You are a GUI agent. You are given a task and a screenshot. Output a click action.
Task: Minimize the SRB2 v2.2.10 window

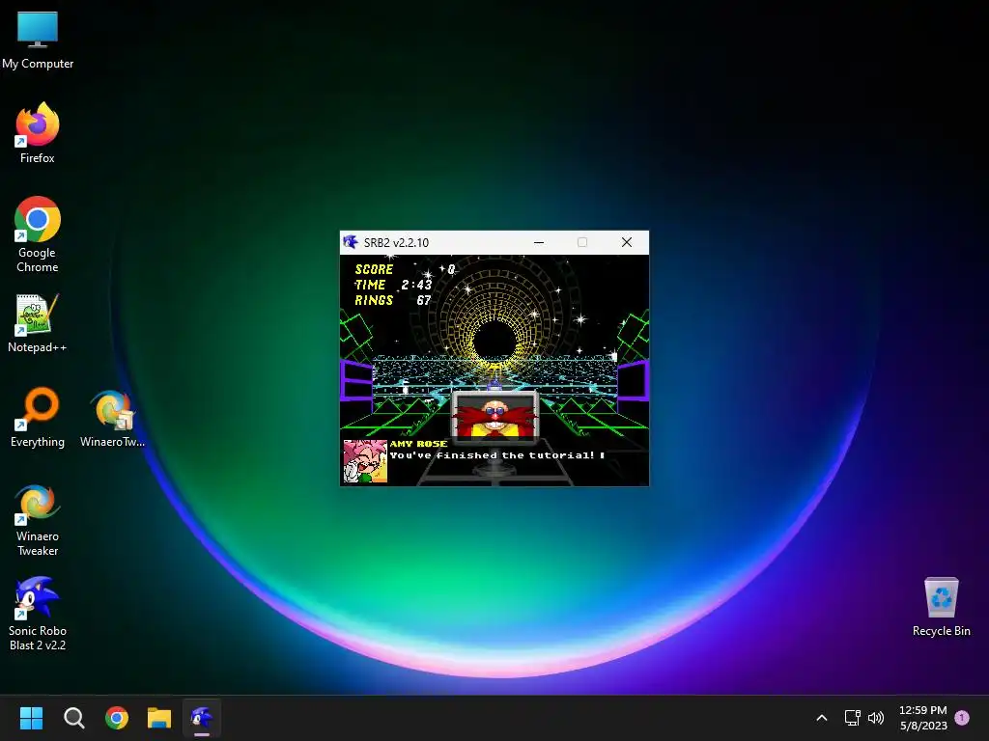pos(539,242)
